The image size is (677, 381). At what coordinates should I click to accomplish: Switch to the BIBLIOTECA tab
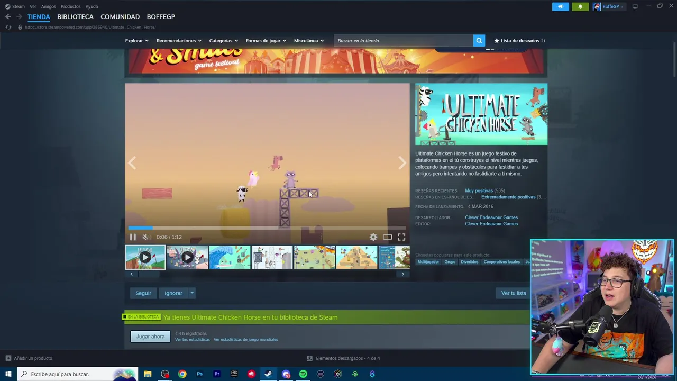pos(75,17)
